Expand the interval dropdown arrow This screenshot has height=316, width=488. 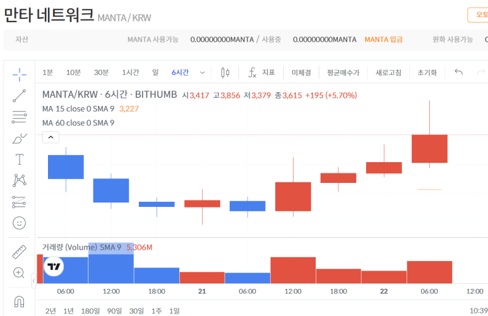202,73
